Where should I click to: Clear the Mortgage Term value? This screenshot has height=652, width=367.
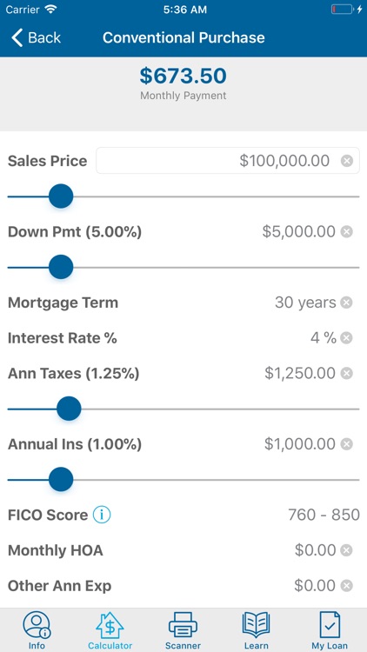click(346, 303)
